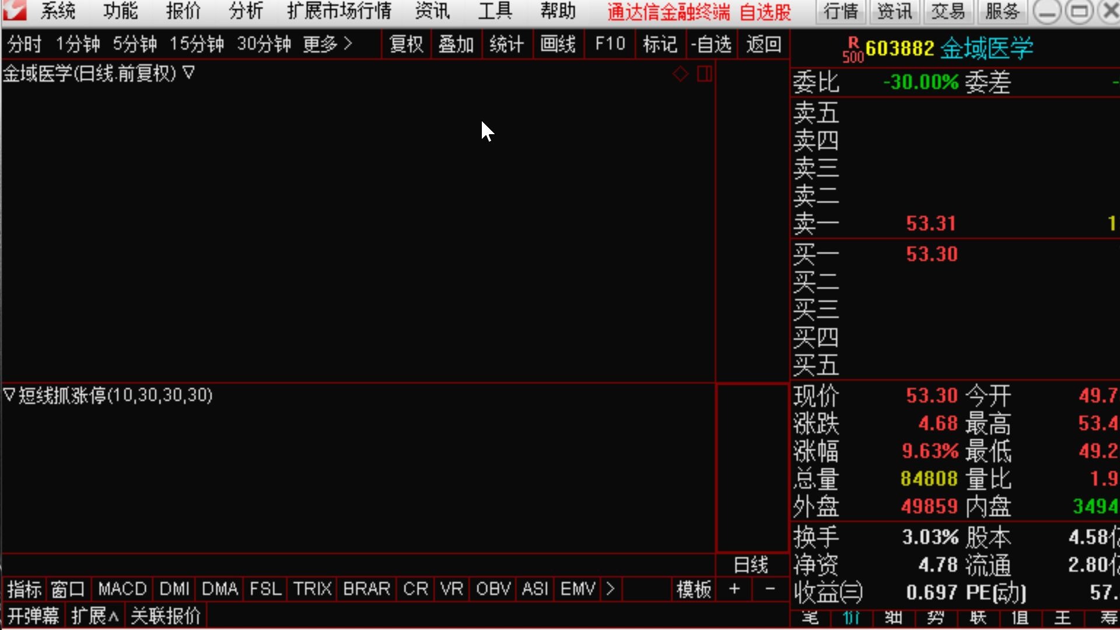Click the 统计 toolbar button
Image resolution: width=1120 pixels, height=630 pixels.
coord(507,44)
